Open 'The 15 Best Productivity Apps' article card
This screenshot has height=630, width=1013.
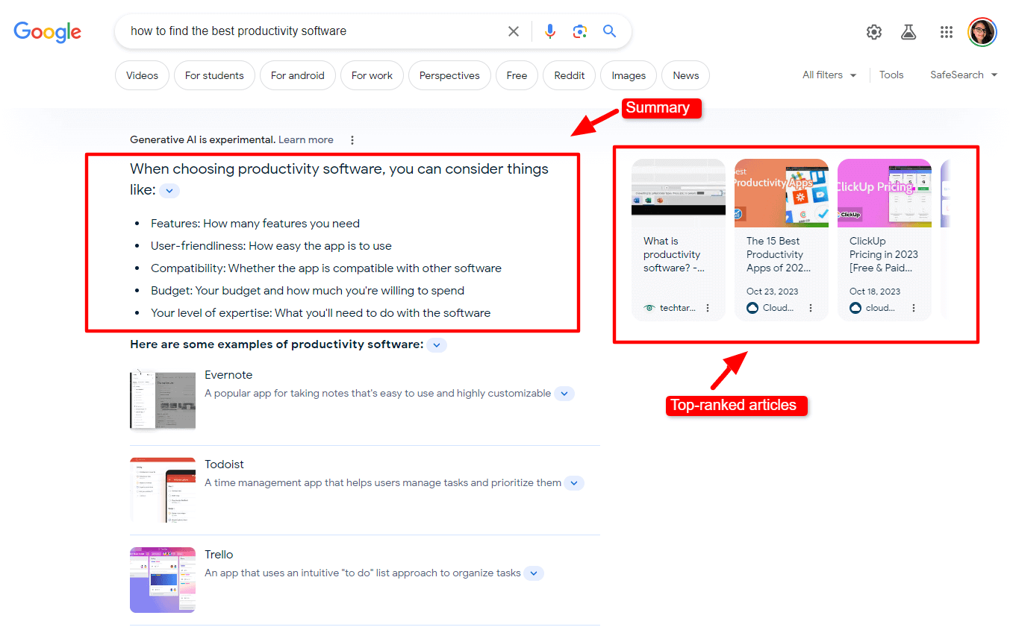tap(782, 239)
